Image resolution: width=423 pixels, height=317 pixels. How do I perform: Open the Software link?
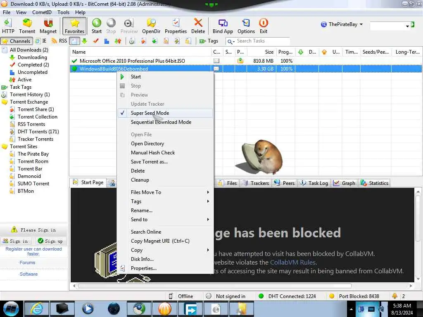click(29, 274)
